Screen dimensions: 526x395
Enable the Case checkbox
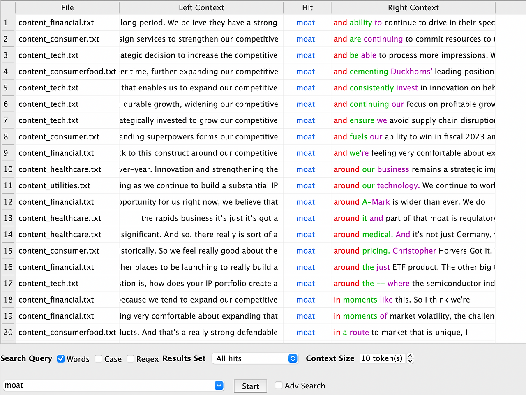pyautogui.click(x=99, y=359)
